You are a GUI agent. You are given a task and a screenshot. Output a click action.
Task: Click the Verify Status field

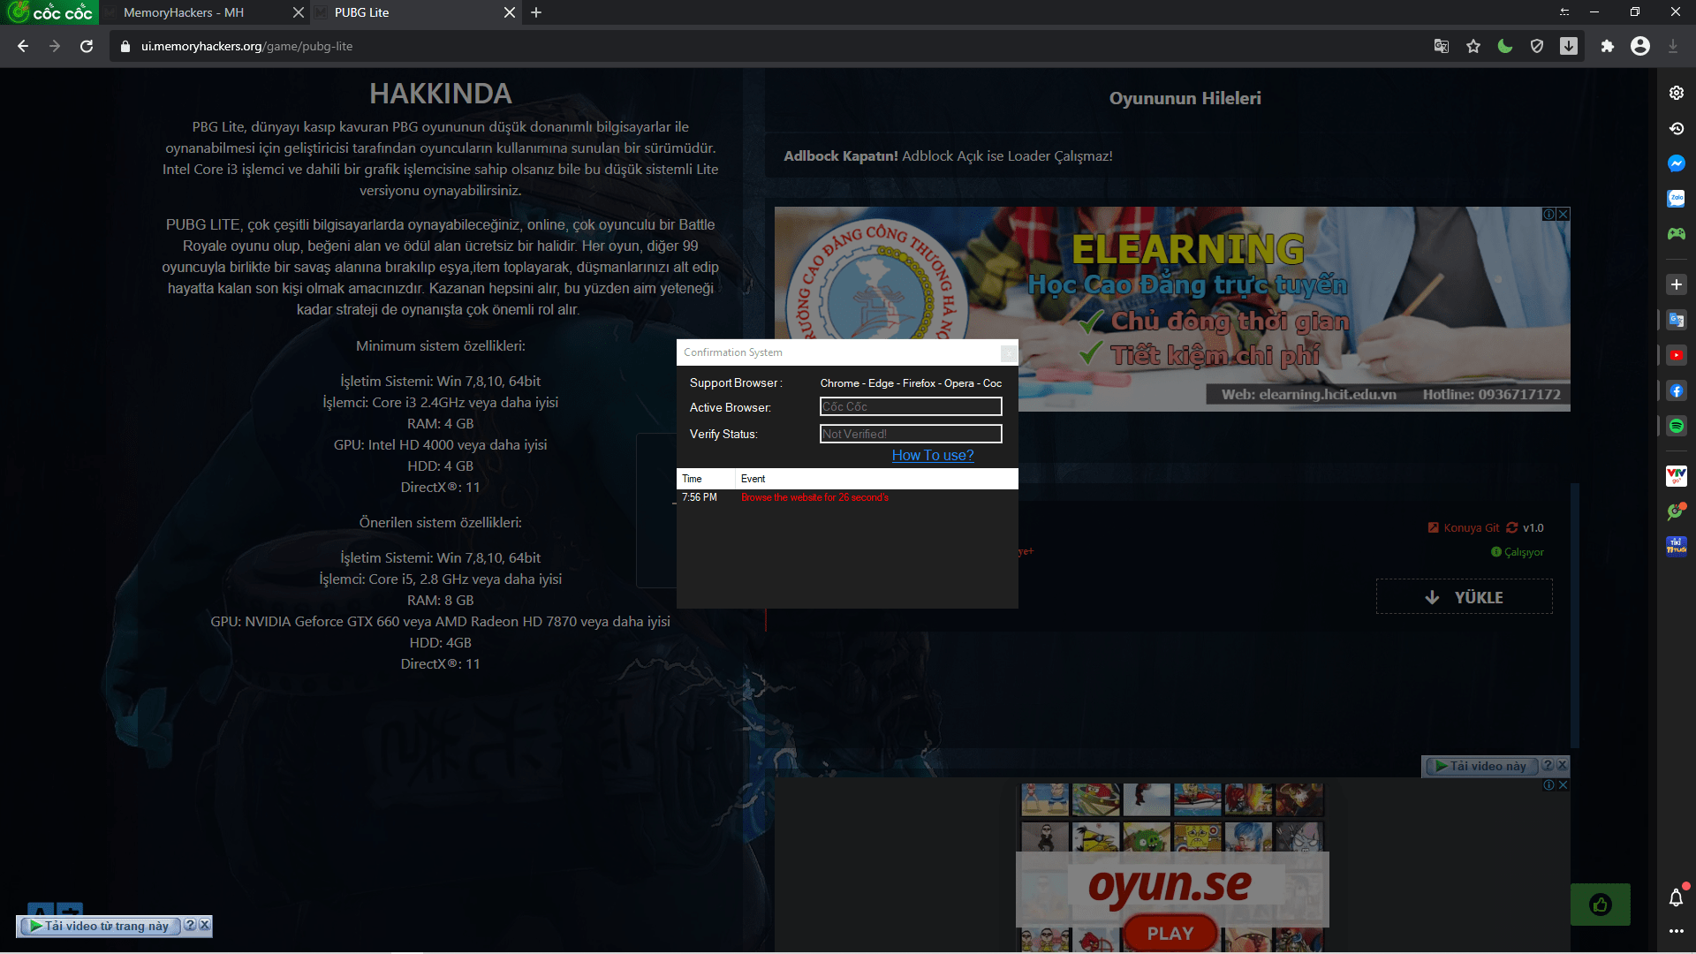click(911, 434)
